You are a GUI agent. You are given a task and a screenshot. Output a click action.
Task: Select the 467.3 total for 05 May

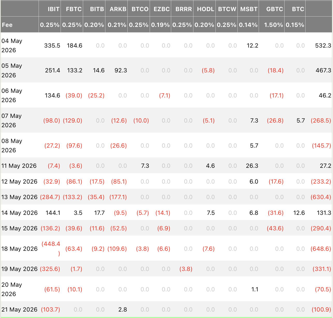323,70
